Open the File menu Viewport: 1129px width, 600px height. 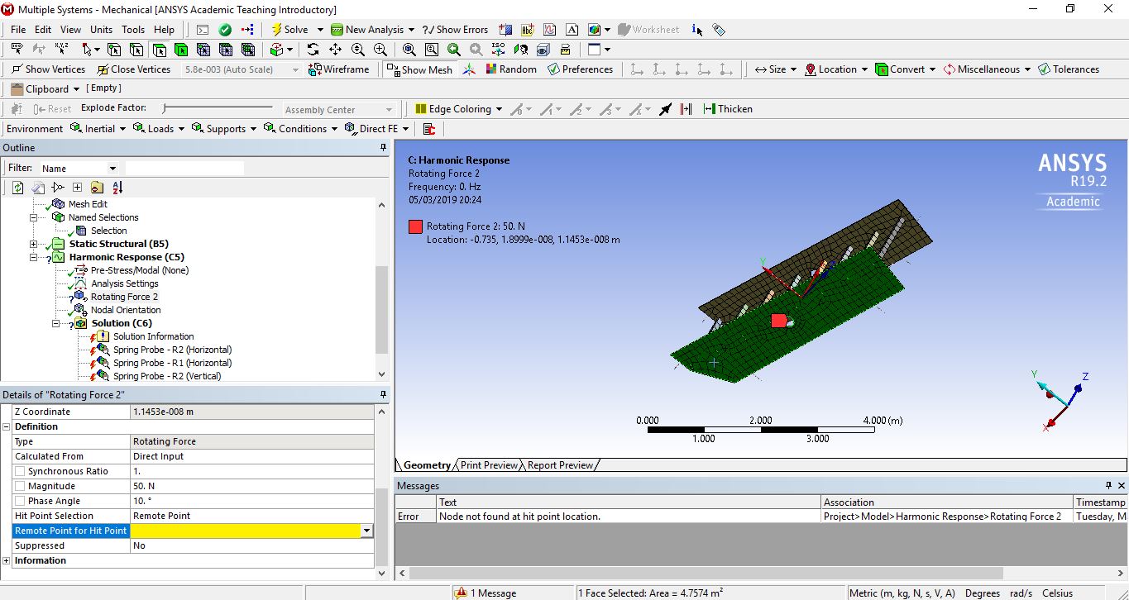tap(18, 30)
